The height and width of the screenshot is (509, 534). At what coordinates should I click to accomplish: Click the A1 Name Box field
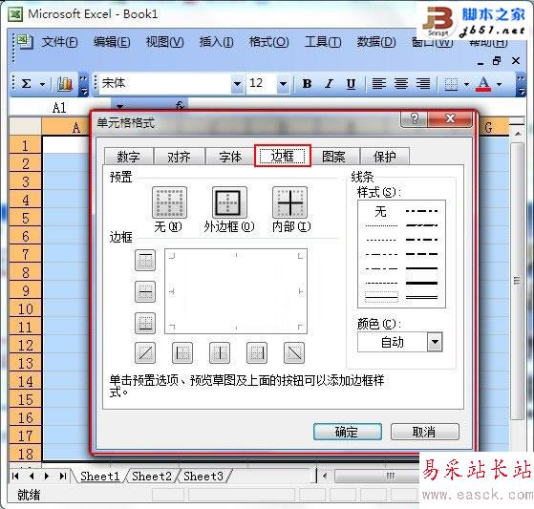(59, 108)
